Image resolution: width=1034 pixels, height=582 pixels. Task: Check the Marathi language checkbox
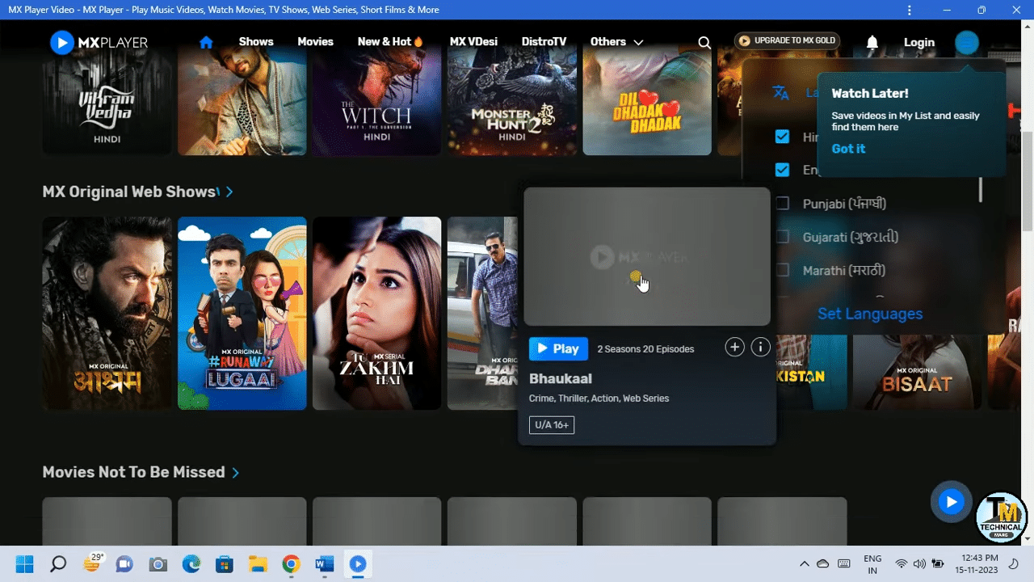(782, 270)
